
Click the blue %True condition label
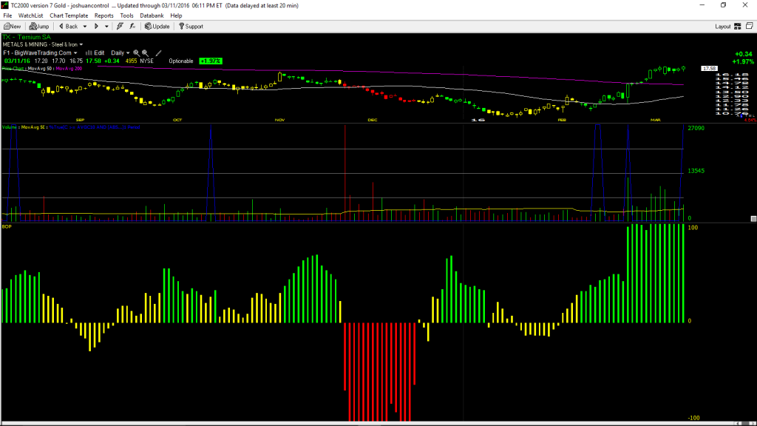[95, 127]
